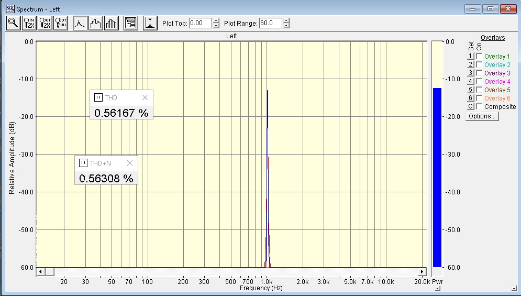The width and height of the screenshot is (521, 296).
Task: Switch to the stepped plot style
Action: pyautogui.click(x=96, y=23)
